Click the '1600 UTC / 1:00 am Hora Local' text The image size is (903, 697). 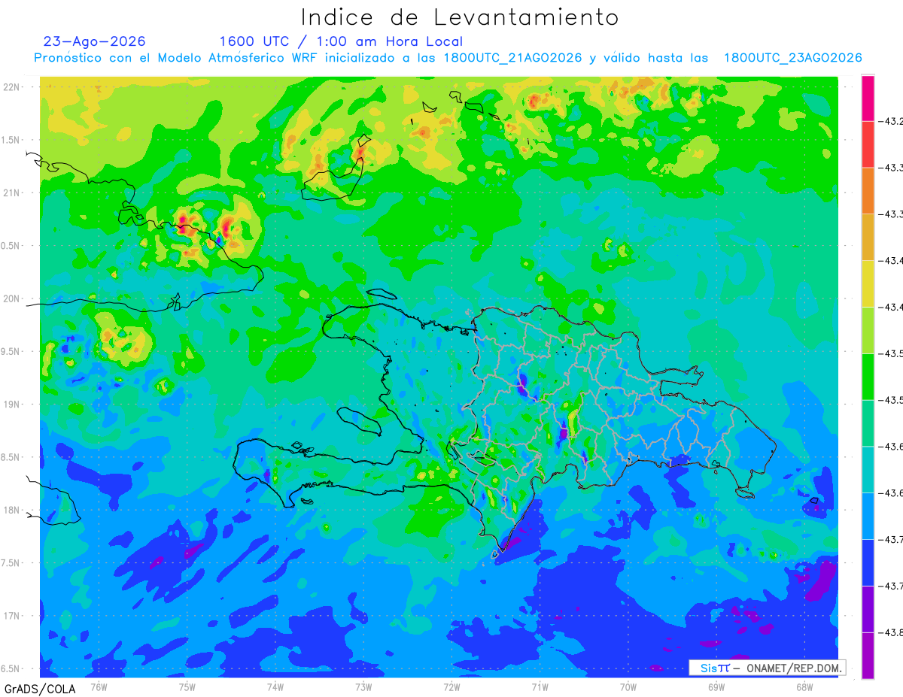pyautogui.click(x=341, y=41)
